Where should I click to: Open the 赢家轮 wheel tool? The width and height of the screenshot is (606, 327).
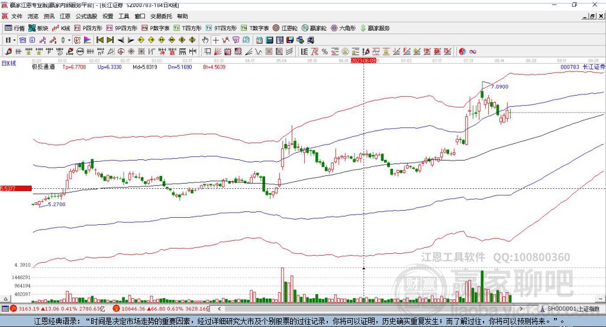click(x=314, y=28)
